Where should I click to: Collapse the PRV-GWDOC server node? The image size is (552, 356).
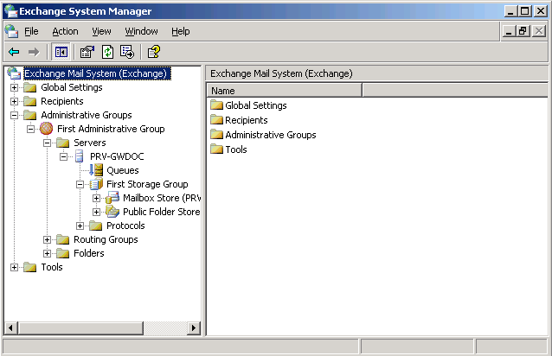pyautogui.click(x=63, y=156)
